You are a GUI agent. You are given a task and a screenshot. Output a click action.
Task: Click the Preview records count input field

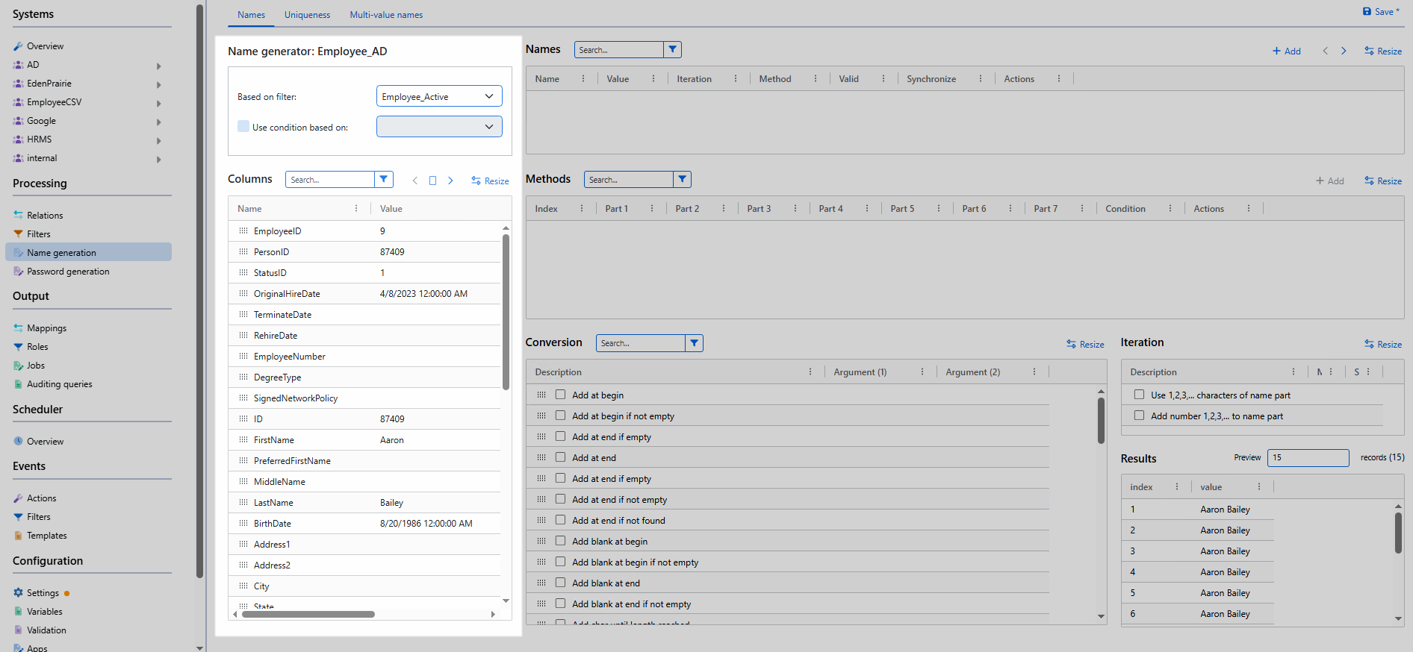tap(1308, 458)
